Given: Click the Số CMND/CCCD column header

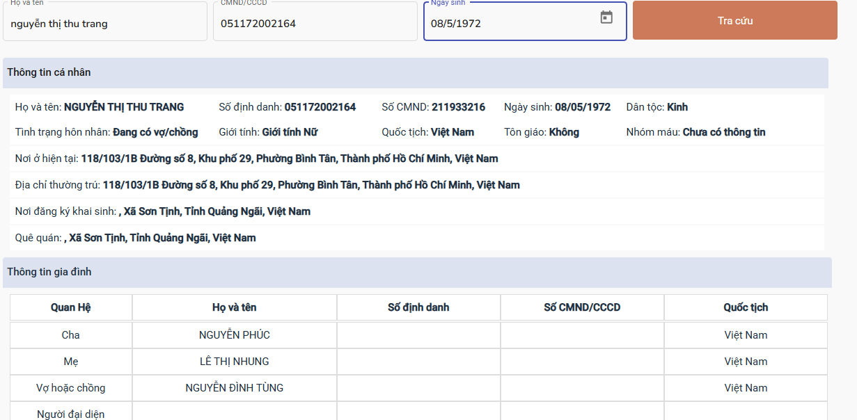Looking at the screenshot, I should (582, 307).
